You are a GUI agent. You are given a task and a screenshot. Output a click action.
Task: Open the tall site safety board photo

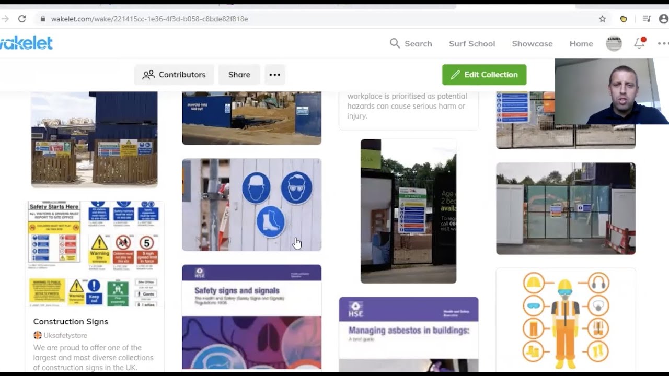408,211
